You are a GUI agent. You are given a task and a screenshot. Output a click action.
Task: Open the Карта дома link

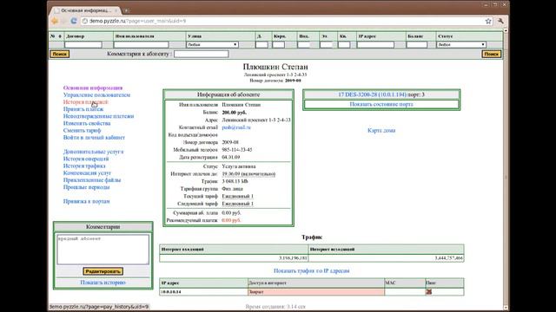381,131
